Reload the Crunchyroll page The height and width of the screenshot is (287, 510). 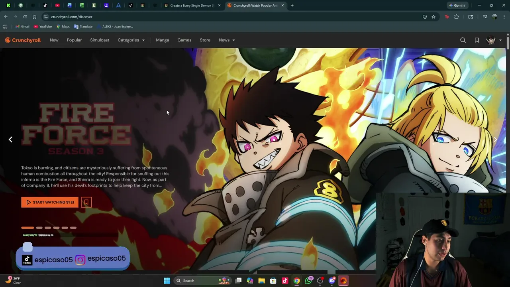[25, 17]
